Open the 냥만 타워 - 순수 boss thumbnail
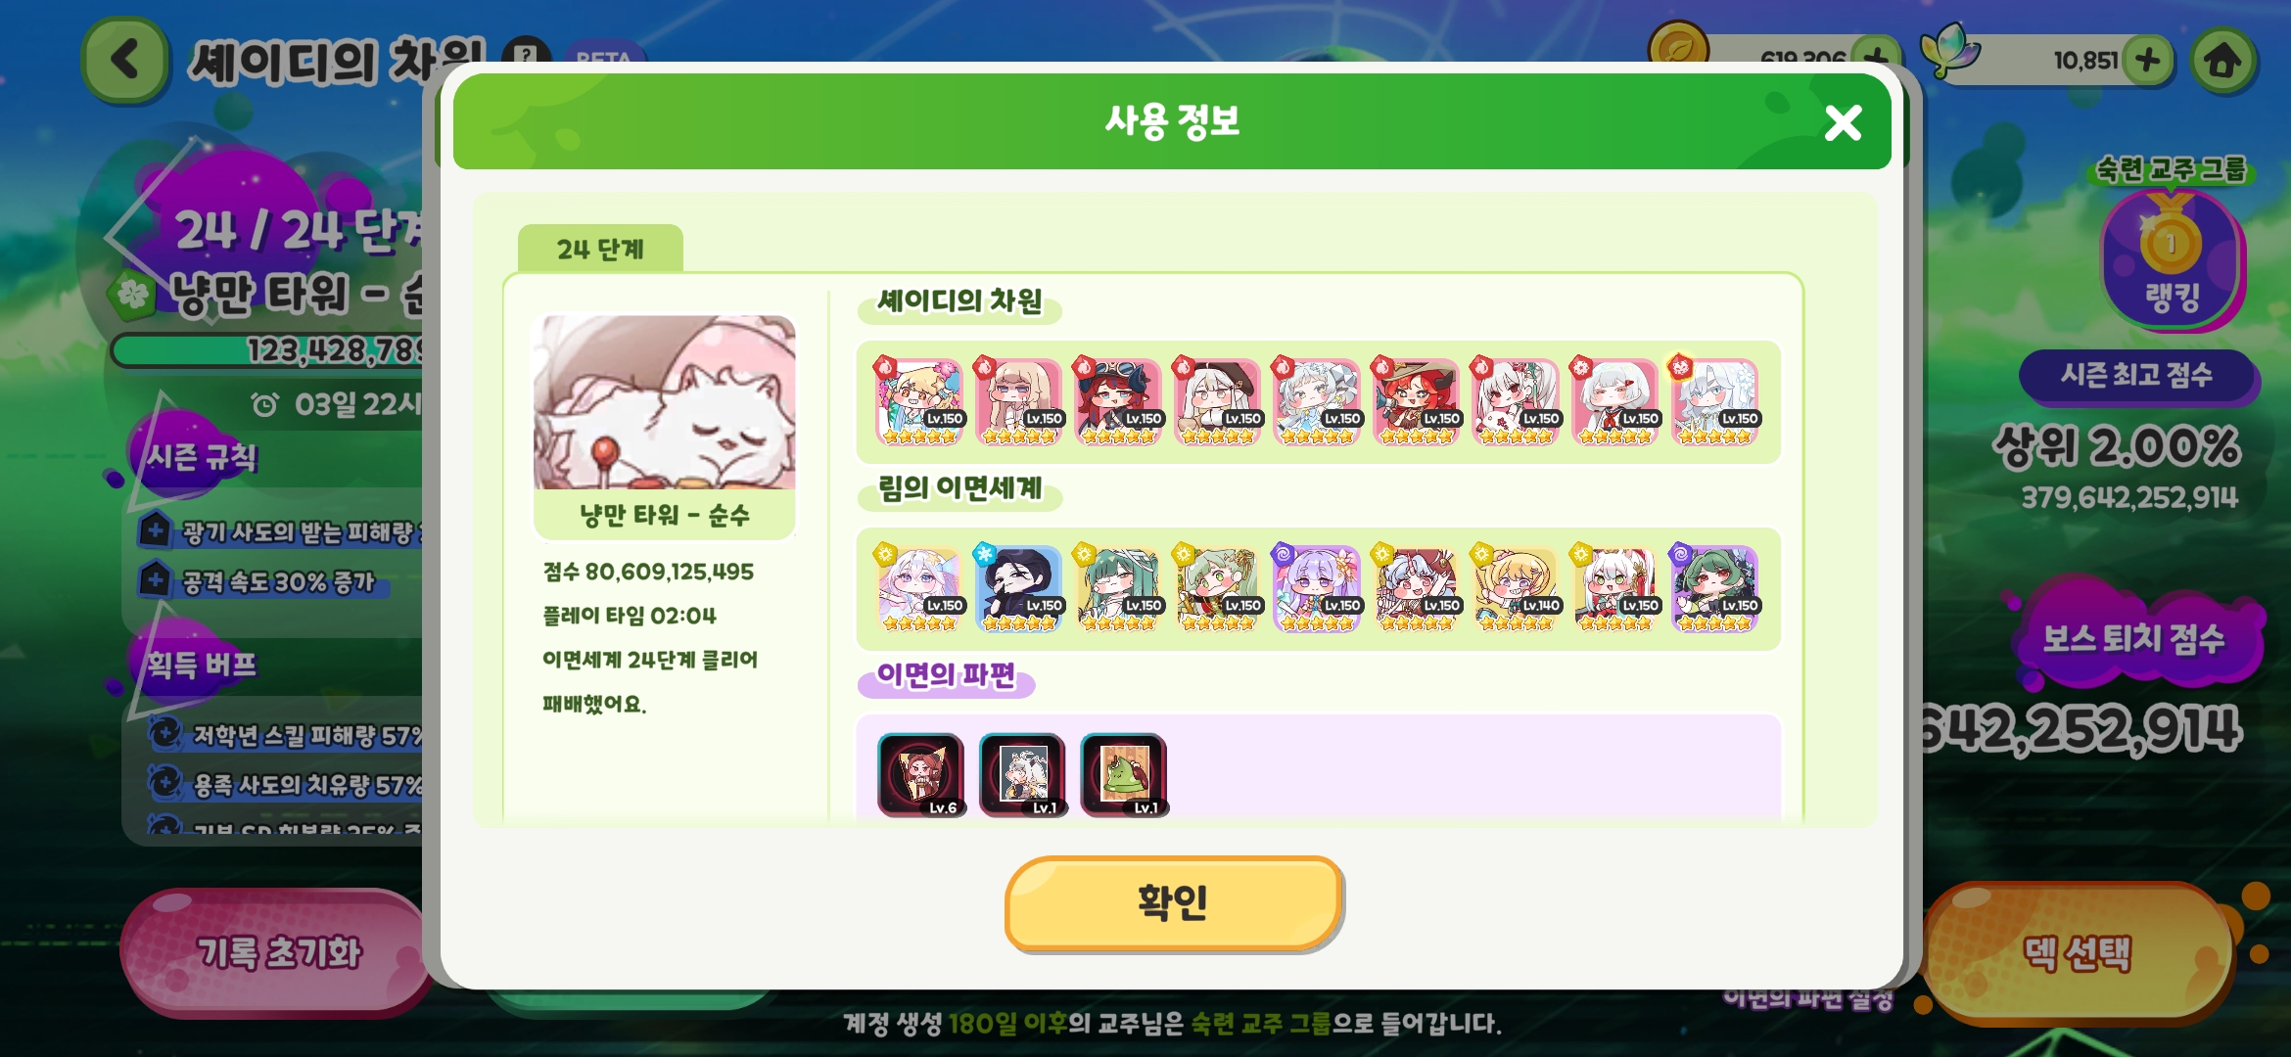Screen dimensions: 2291x1057 (664, 426)
